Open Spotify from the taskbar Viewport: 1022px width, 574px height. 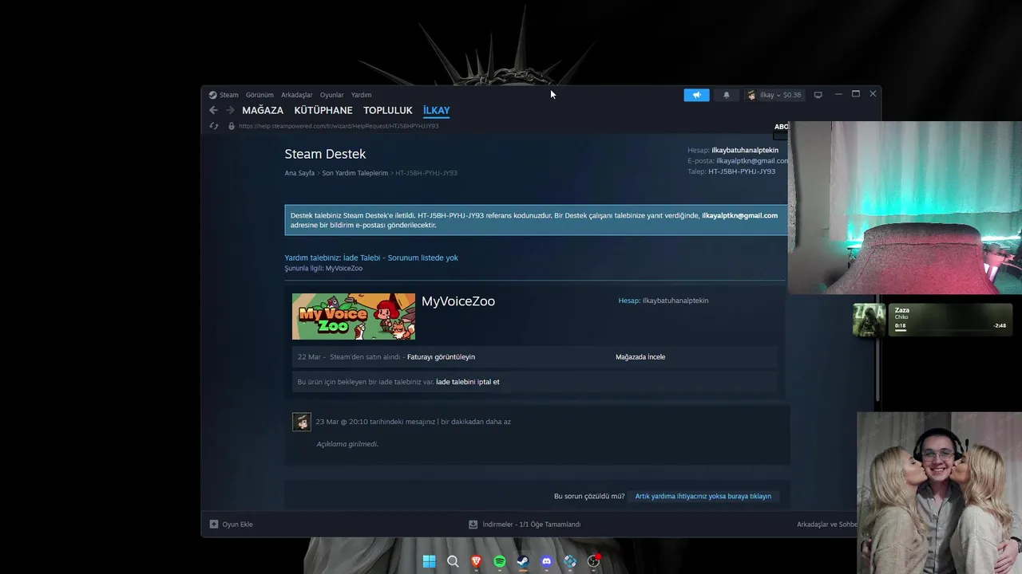499,561
